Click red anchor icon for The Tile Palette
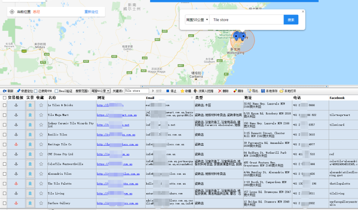The height and width of the screenshot is (210, 358). pos(16,184)
